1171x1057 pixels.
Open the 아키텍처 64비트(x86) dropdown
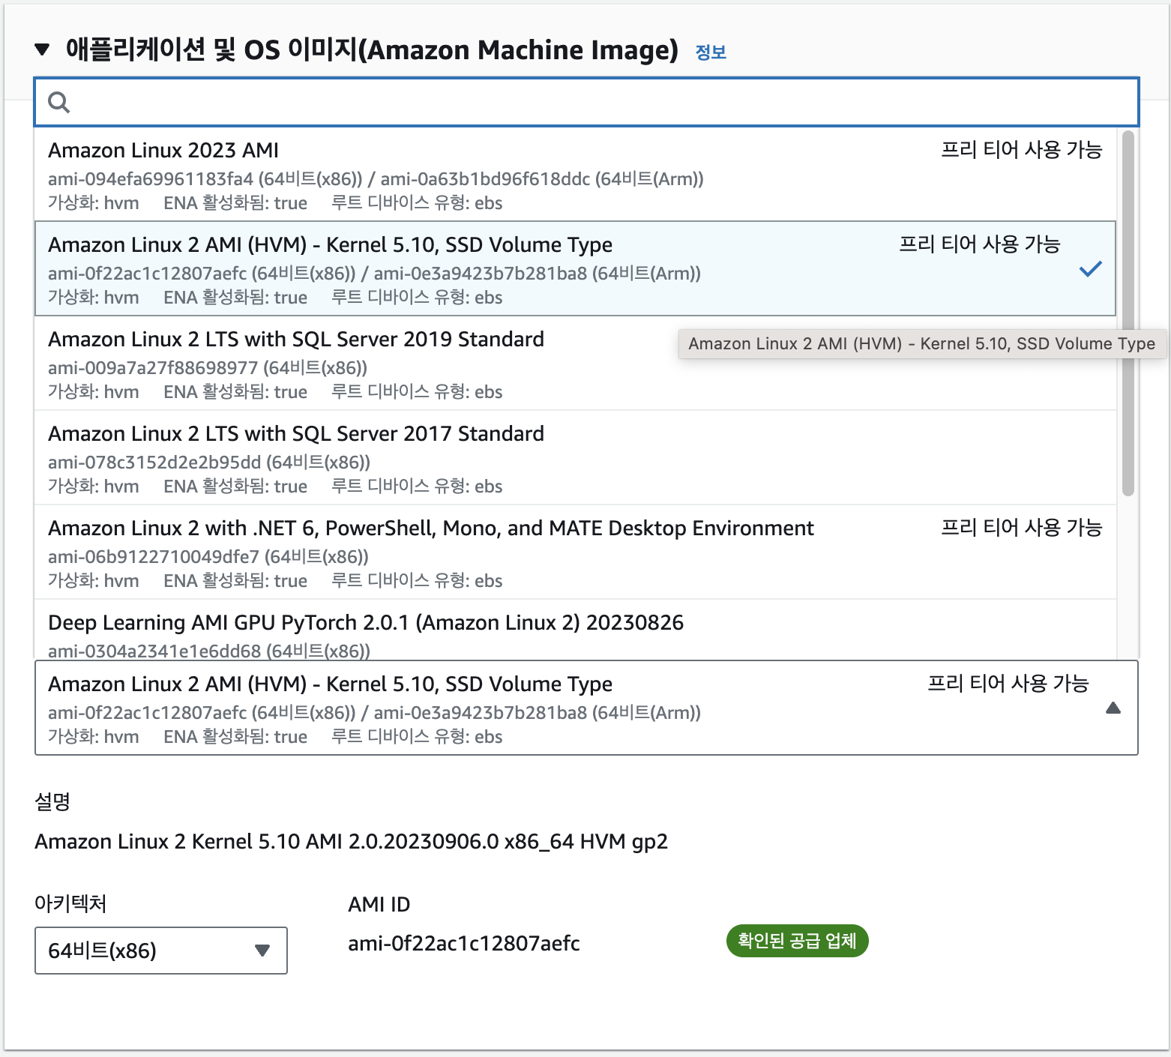click(x=161, y=951)
